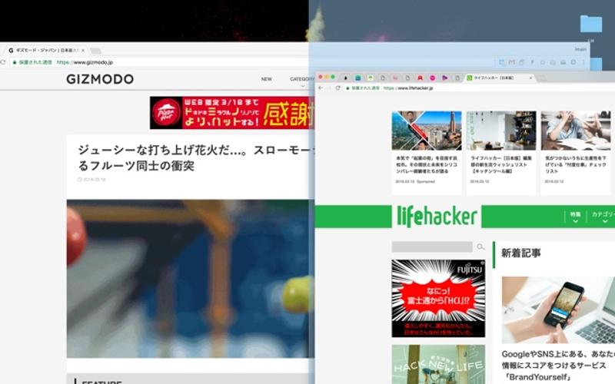
Task: Click the secure lock icon in Gizmodo address bar
Action: pos(15,62)
